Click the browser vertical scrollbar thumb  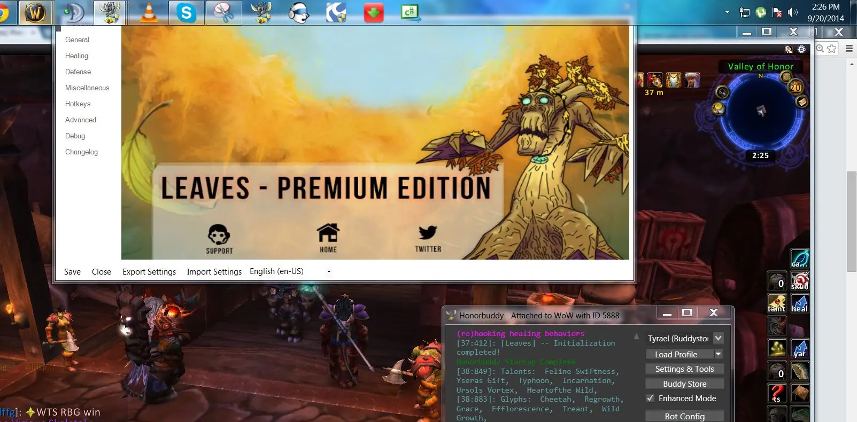pyautogui.click(x=852, y=222)
